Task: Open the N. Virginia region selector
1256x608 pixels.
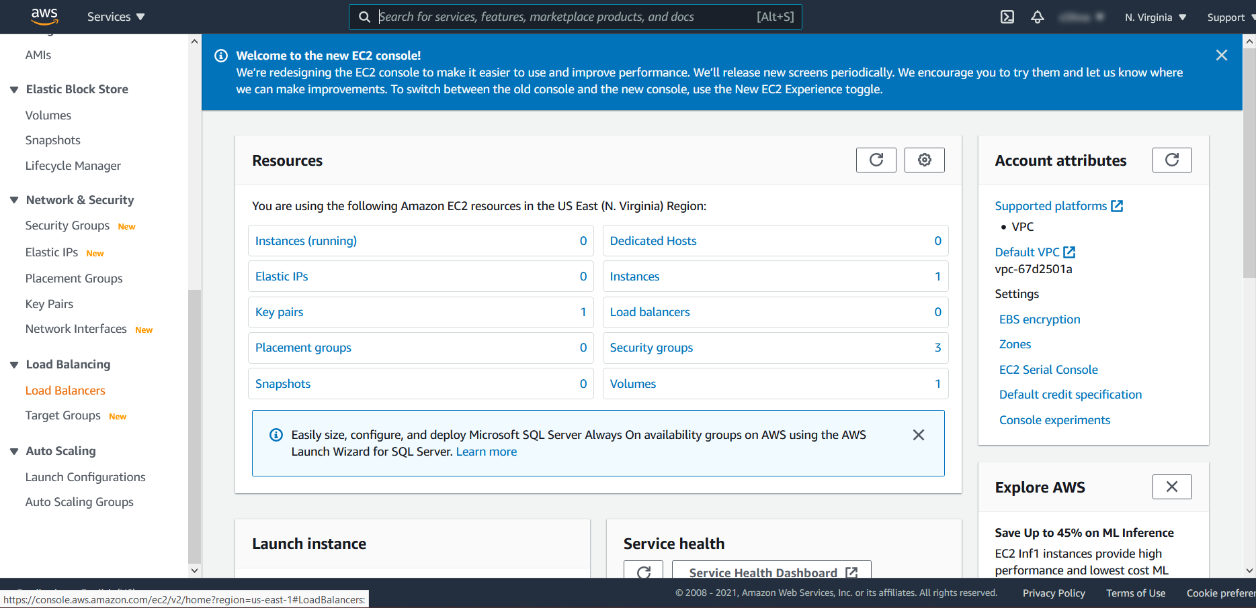Action: pyautogui.click(x=1156, y=17)
